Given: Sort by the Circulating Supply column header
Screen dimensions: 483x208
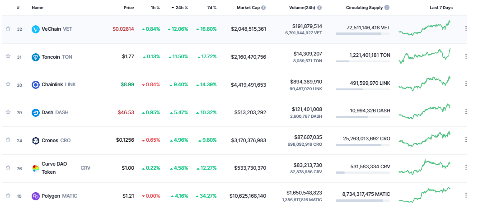Looking at the screenshot, I should click(365, 8).
